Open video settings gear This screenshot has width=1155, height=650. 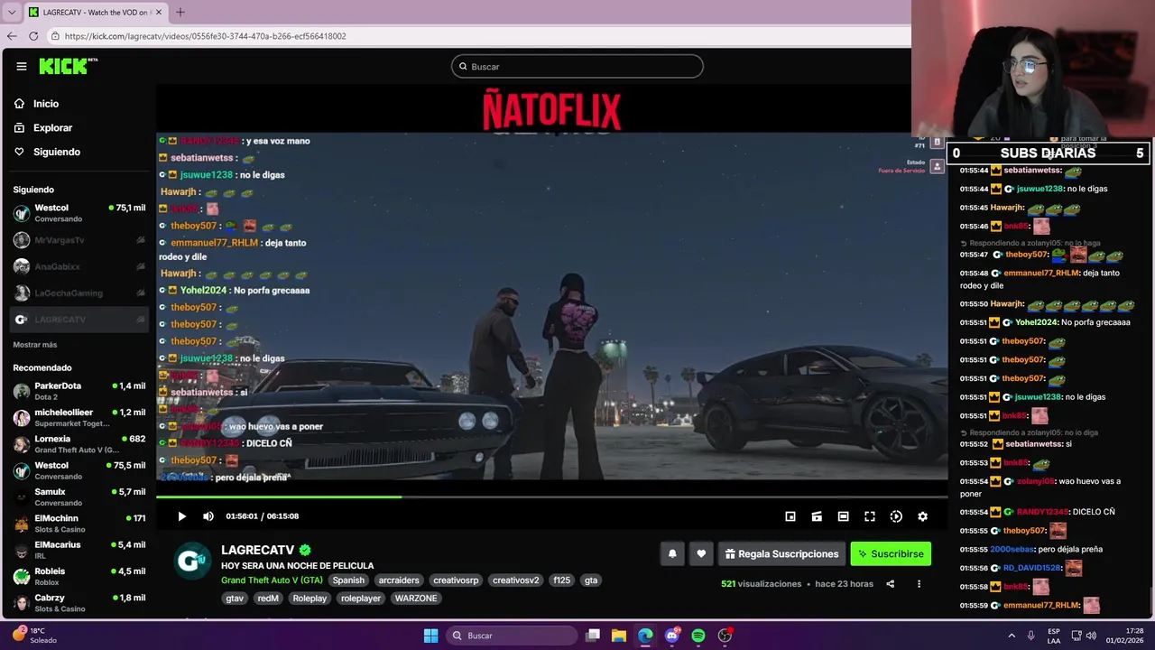(x=922, y=516)
